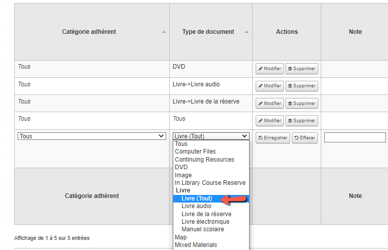Screen dimensions: 388x250
Task: Select Continuing Resources in the list
Action: (205, 160)
